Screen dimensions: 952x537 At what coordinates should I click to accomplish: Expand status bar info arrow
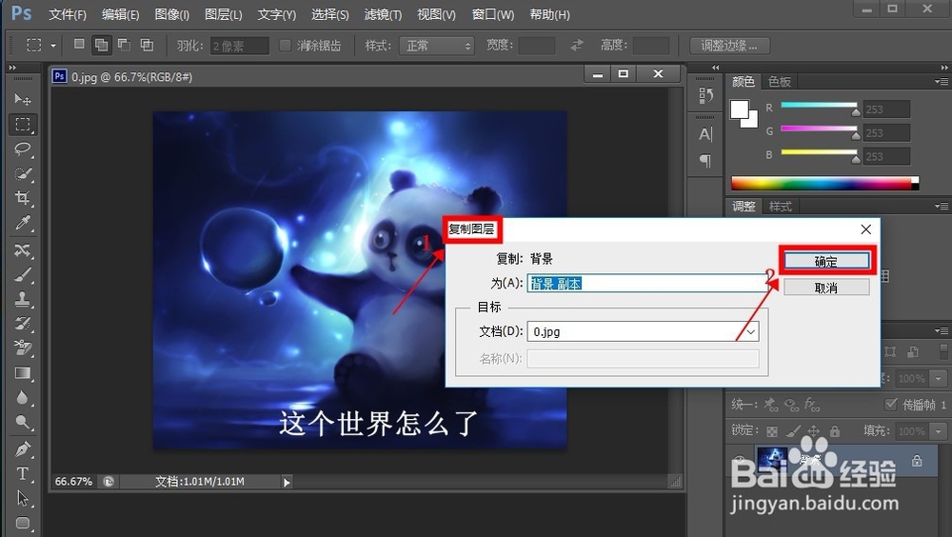pos(287,483)
